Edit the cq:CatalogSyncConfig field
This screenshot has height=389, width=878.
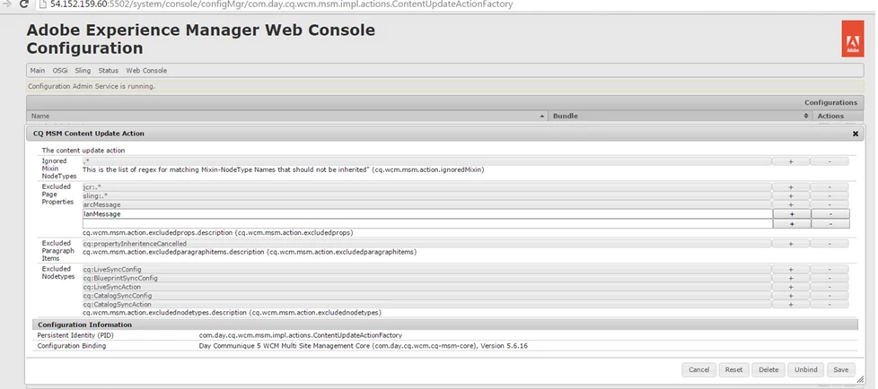click(426, 296)
